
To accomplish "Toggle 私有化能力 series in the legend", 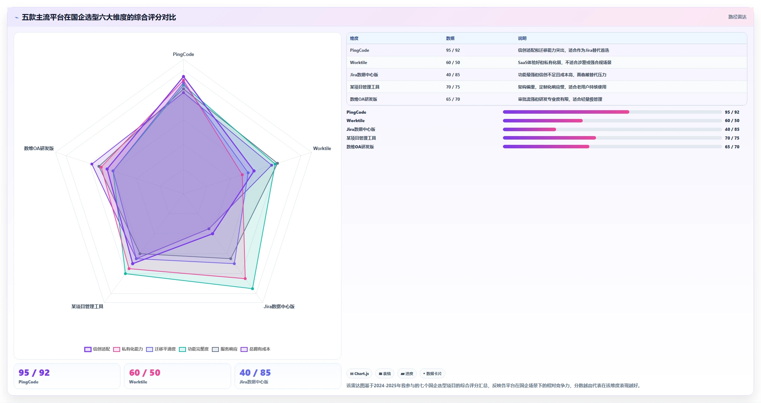I will pos(128,349).
